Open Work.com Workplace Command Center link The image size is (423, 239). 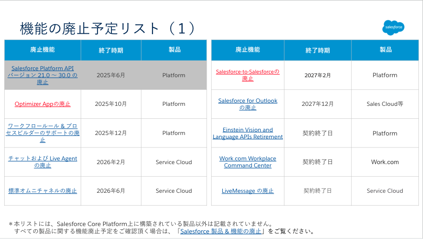tap(248, 162)
